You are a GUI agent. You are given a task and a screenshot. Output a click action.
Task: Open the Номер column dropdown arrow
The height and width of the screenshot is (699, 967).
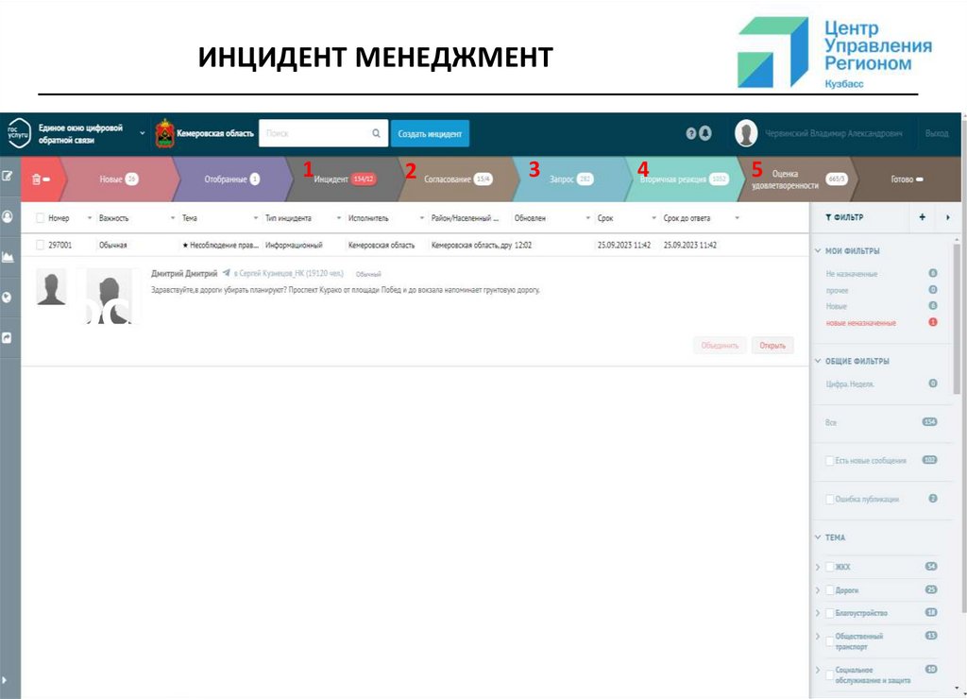click(90, 218)
